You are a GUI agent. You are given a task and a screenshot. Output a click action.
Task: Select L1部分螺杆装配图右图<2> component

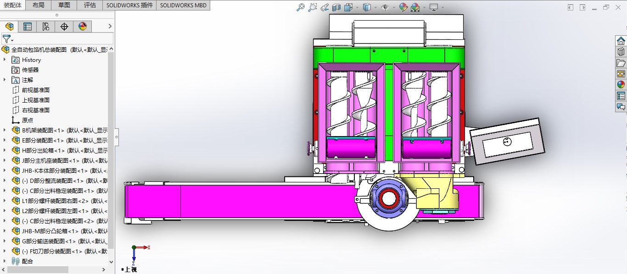click(60, 201)
